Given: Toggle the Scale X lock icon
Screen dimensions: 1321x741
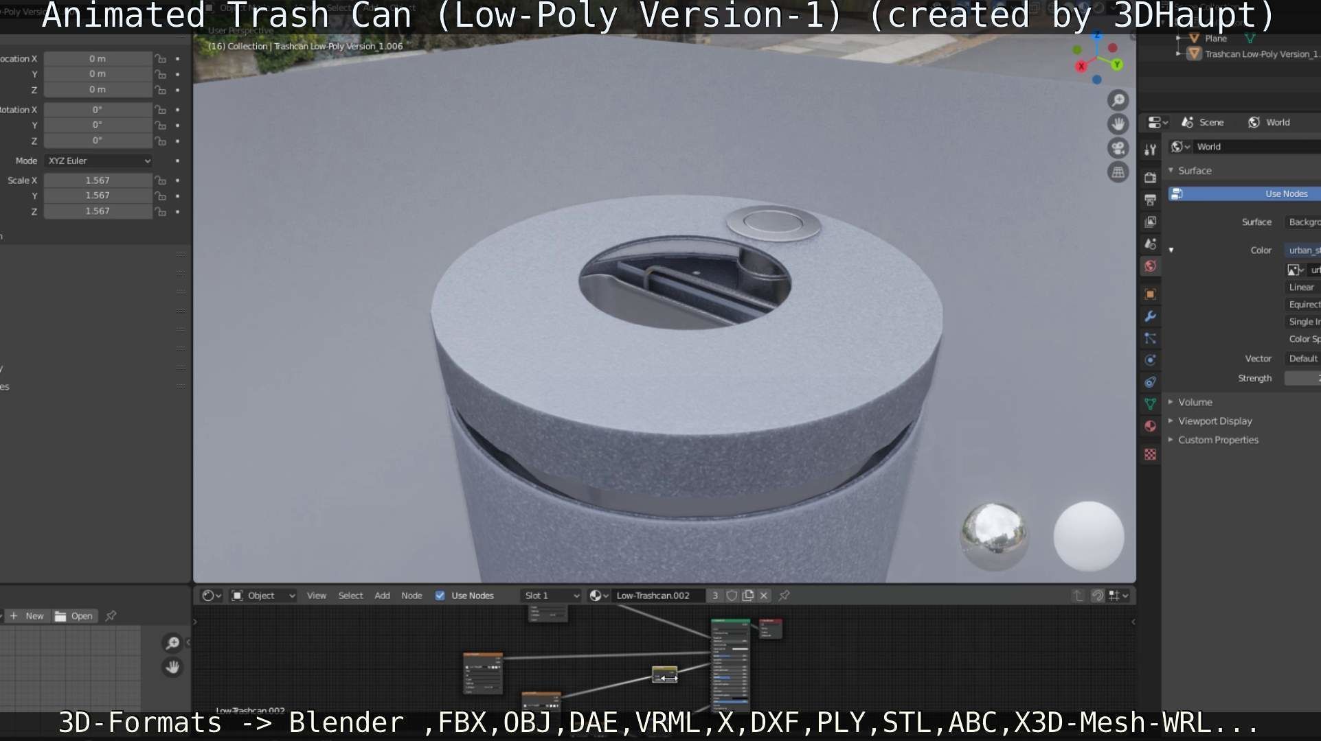Looking at the screenshot, I should [x=161, y=180].
